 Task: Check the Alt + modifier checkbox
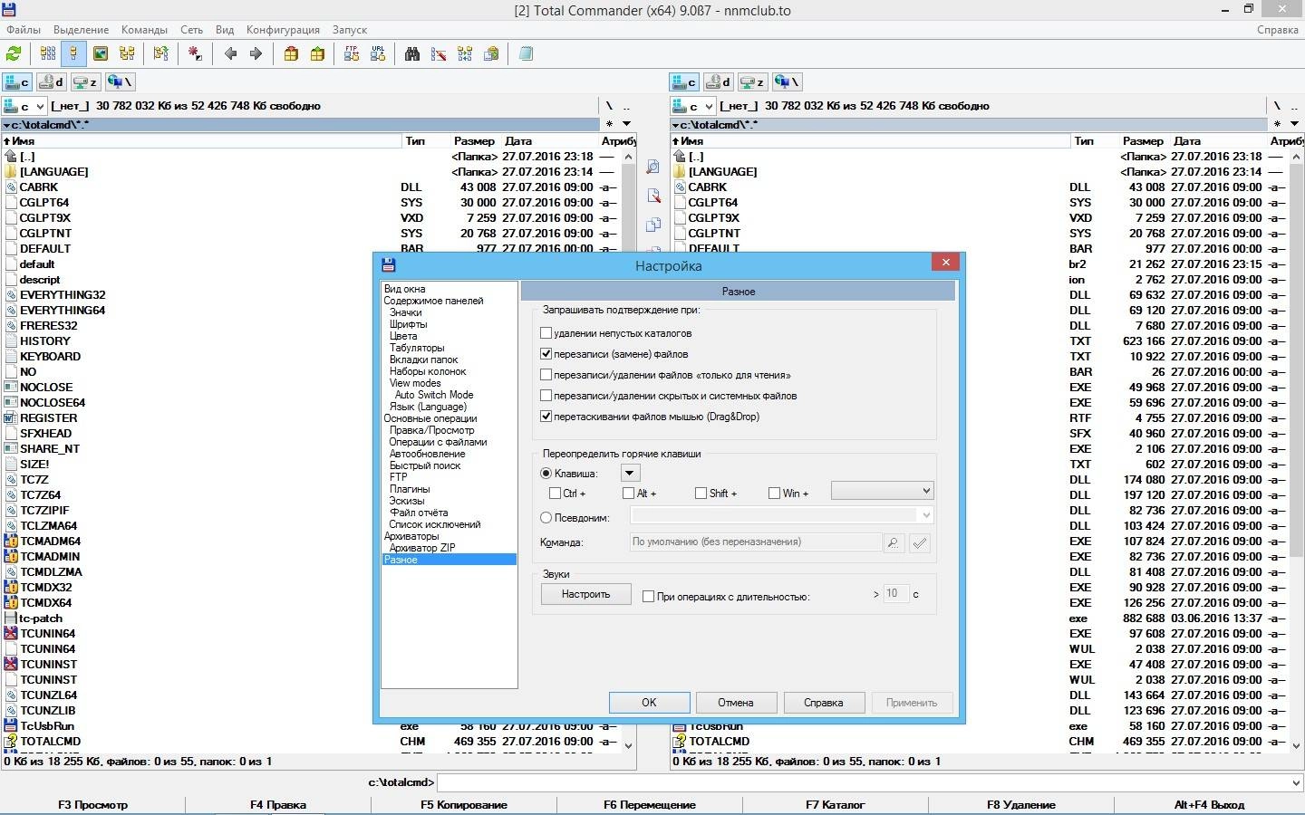click(x=628, y=494)
